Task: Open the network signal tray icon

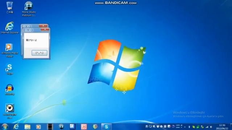Action: click(x=207, y=127)
